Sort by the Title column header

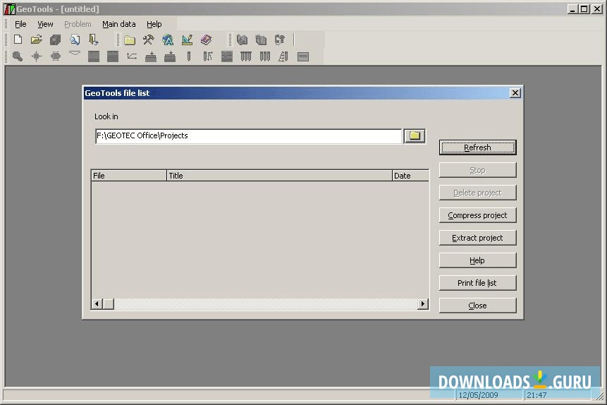coord(279,176)
